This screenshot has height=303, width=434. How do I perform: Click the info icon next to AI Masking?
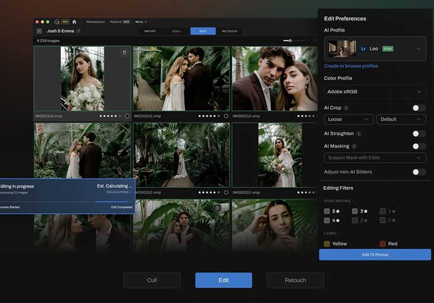[353, 146]
